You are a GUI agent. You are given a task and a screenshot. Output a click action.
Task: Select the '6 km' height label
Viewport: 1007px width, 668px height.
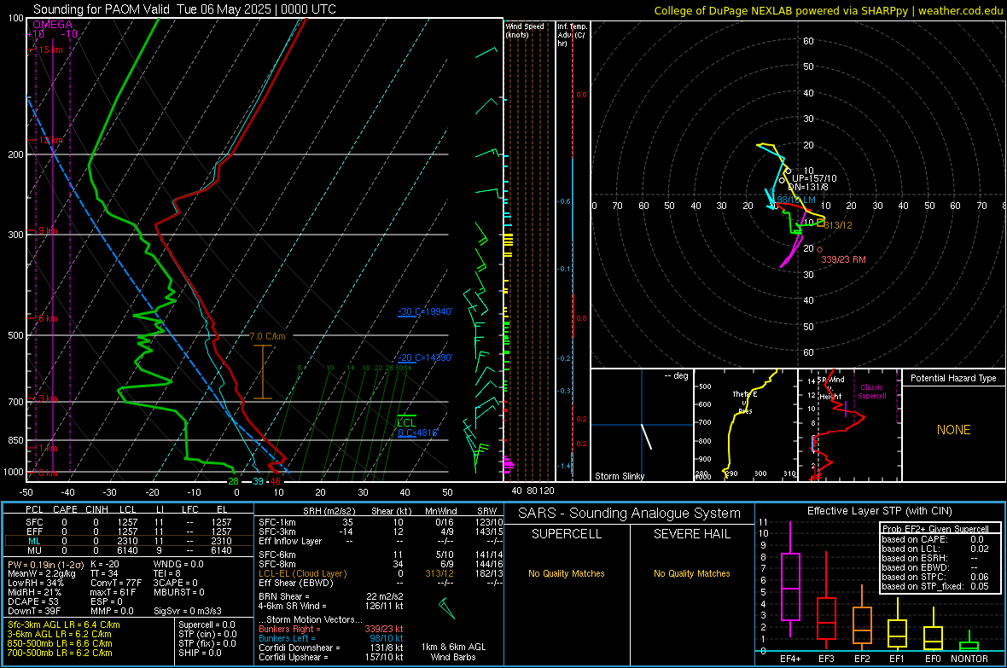pos(48,318)
